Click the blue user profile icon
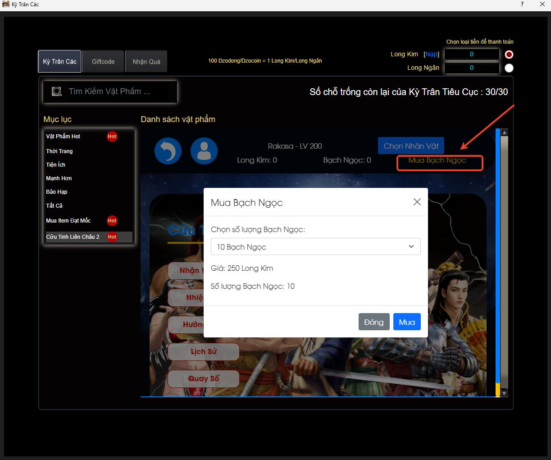This screenshot has width=551, height=460. pyautogui.click(x=204, y=151)
